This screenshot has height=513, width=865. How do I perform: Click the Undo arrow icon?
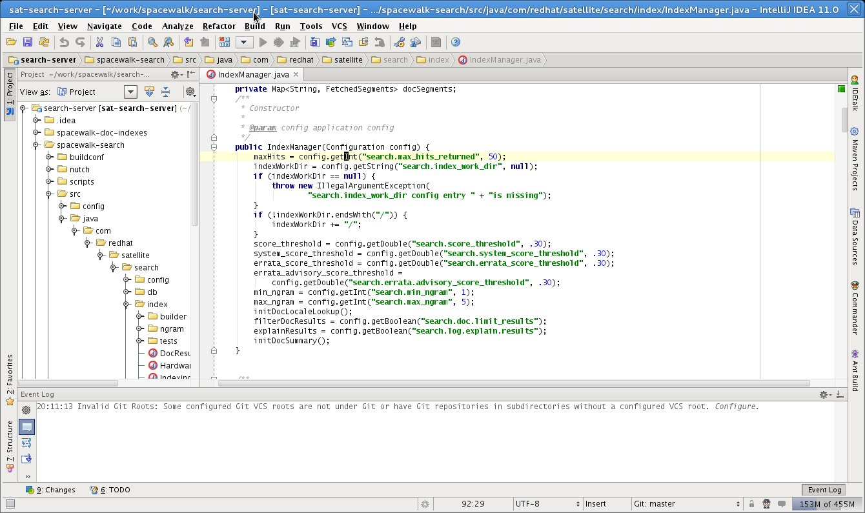click(x=64, y=42)
